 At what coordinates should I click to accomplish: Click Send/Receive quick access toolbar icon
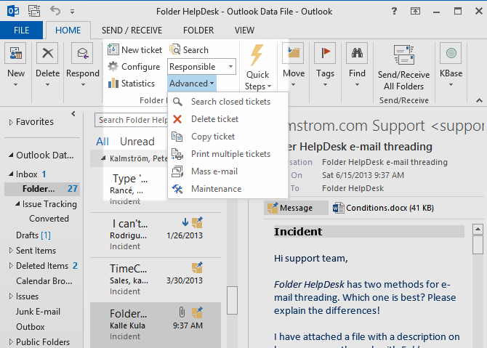click(34, 11)
